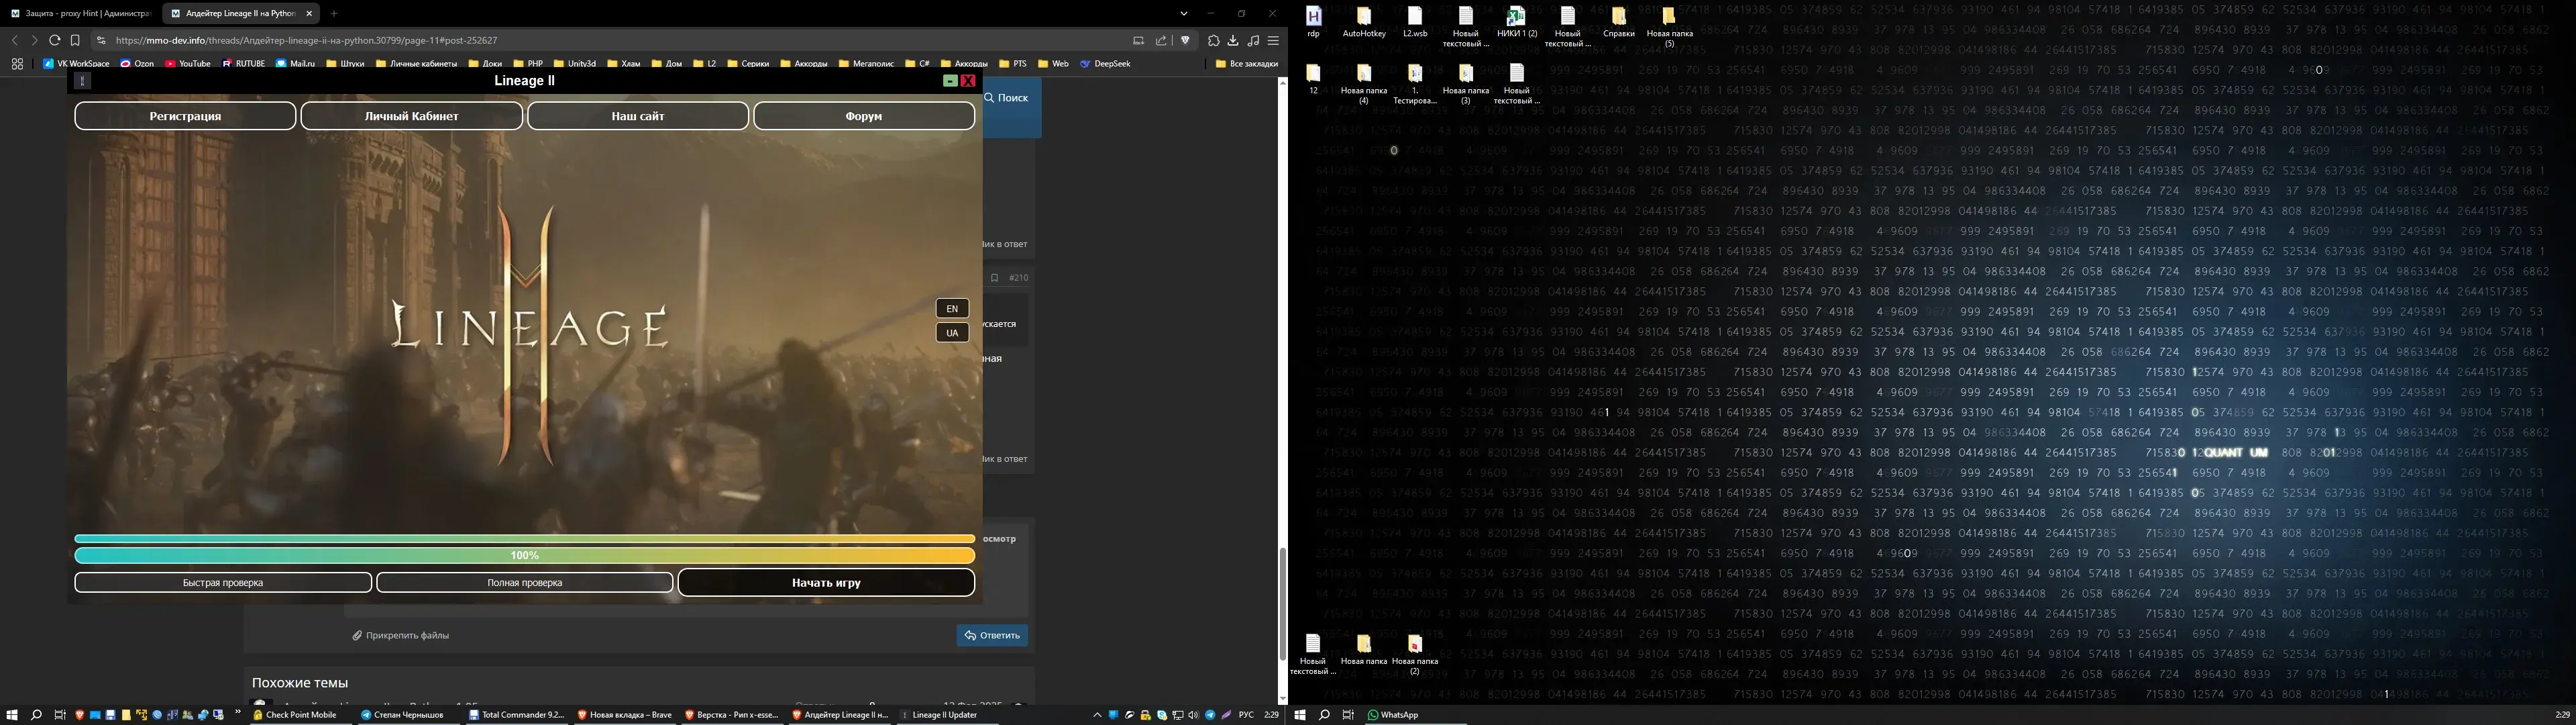Click the Начать игру button
The width and height of the screenshot is (2576, 725).
click(x=826, y=583)
